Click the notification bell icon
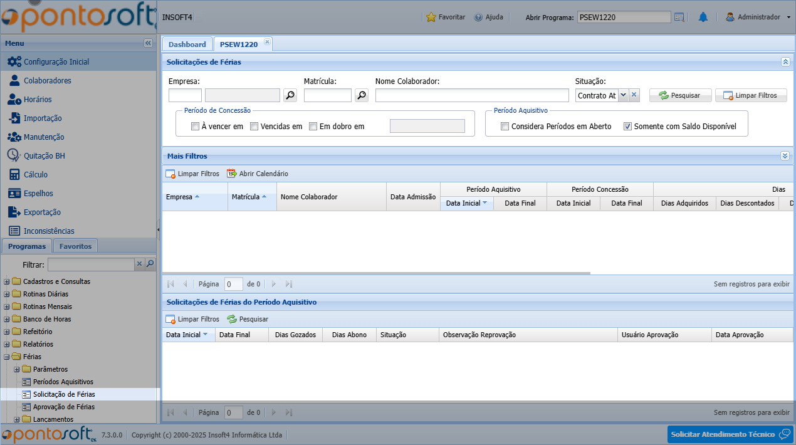 pos(703,18)
